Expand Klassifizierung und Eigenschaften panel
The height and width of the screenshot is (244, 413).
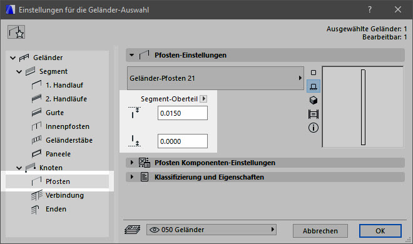(131, 177)
